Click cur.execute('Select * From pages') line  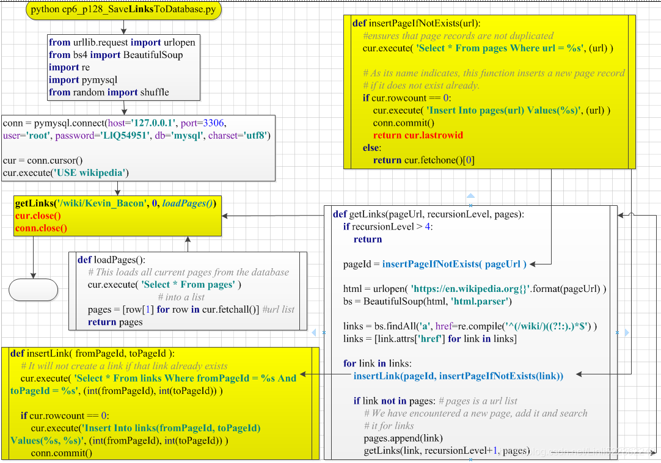(x=164, y=285)
